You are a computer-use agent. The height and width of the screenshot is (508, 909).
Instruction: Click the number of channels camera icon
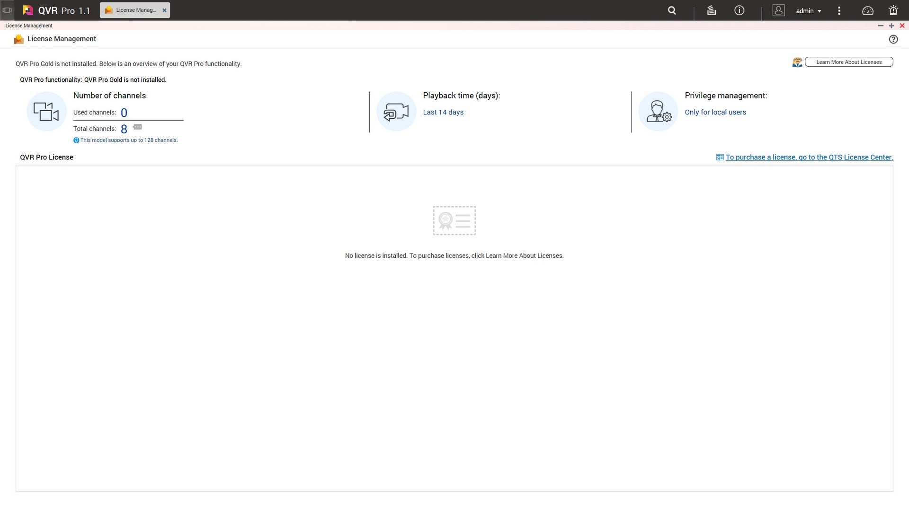point(46,112)
